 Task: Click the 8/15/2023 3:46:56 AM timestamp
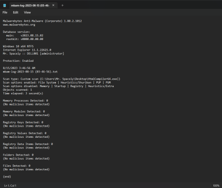pos(19,68)
